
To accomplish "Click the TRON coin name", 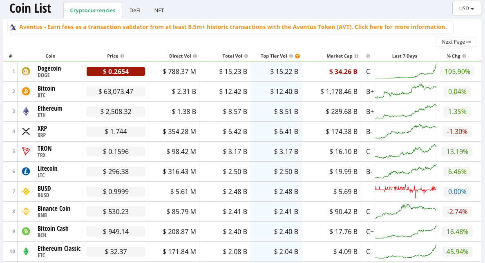I will click(x=45, y=148).
